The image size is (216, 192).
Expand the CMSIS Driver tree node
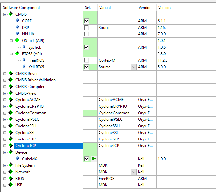[x=5, y=74]
